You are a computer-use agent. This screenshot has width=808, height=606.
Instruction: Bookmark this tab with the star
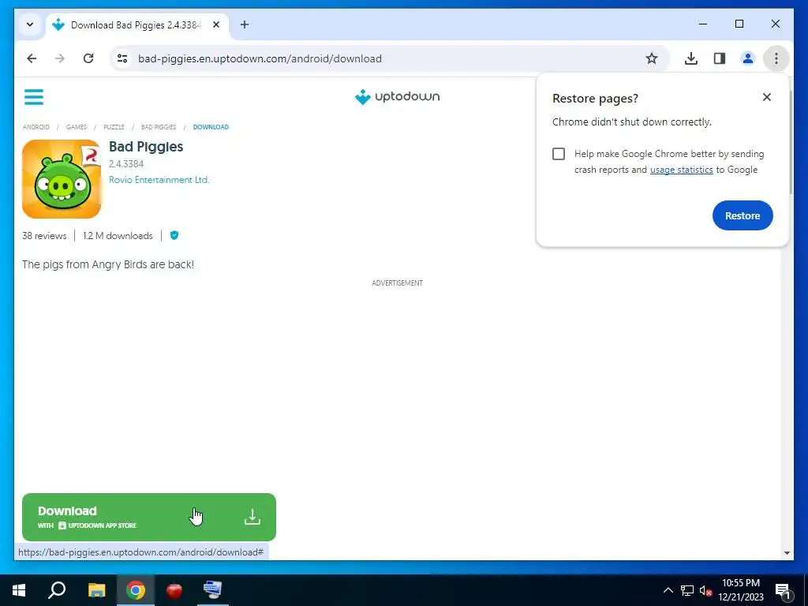coord(651,58)
